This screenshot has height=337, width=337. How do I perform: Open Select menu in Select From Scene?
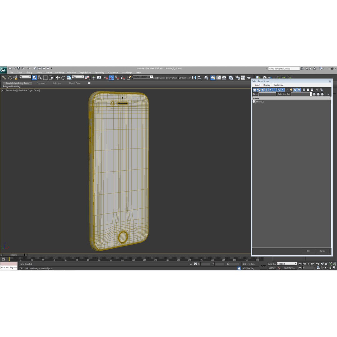click(x=257, y=85)
